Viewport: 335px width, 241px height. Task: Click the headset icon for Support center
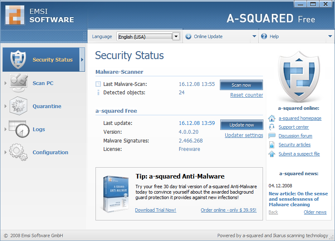coord(272,127)
